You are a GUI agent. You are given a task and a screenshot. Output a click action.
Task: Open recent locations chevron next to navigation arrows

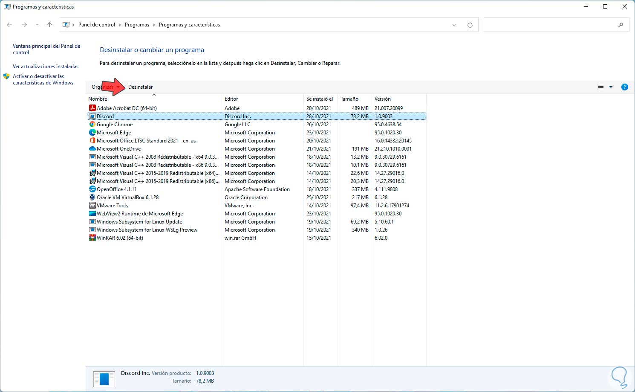tap(37, 25)
